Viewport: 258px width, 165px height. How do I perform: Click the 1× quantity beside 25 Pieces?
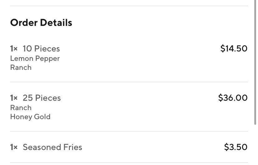pos(14,98)
